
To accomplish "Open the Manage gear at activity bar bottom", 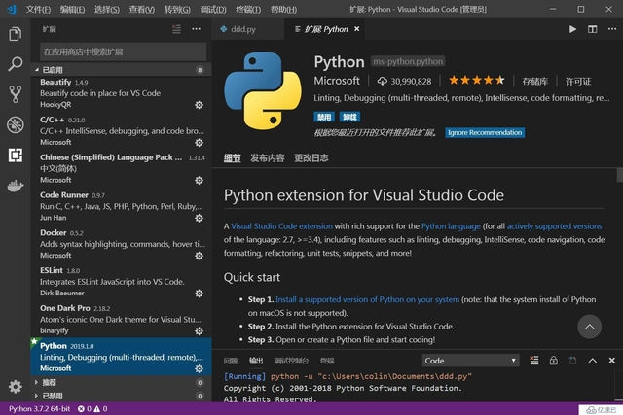I will tap(16, 386).
